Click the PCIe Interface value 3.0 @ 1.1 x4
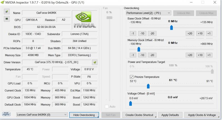 point(33,48)
